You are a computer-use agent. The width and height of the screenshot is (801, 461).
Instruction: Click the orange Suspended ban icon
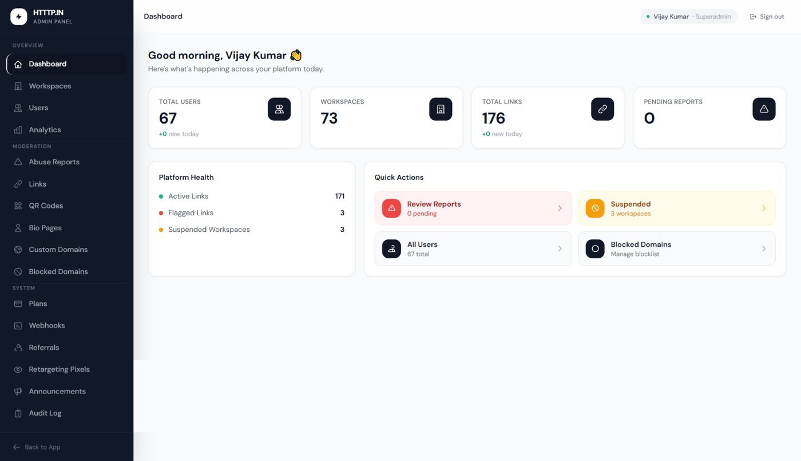click(595, 208)
